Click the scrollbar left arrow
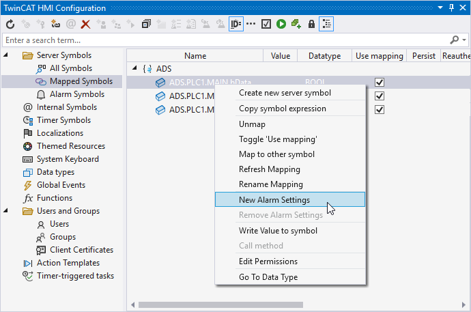471x312 pixels. coord(133,304)
